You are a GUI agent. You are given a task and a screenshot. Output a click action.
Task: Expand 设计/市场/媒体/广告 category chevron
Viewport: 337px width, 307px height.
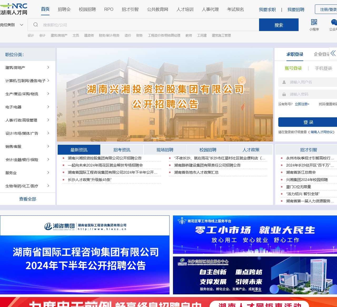click(48, 133)
